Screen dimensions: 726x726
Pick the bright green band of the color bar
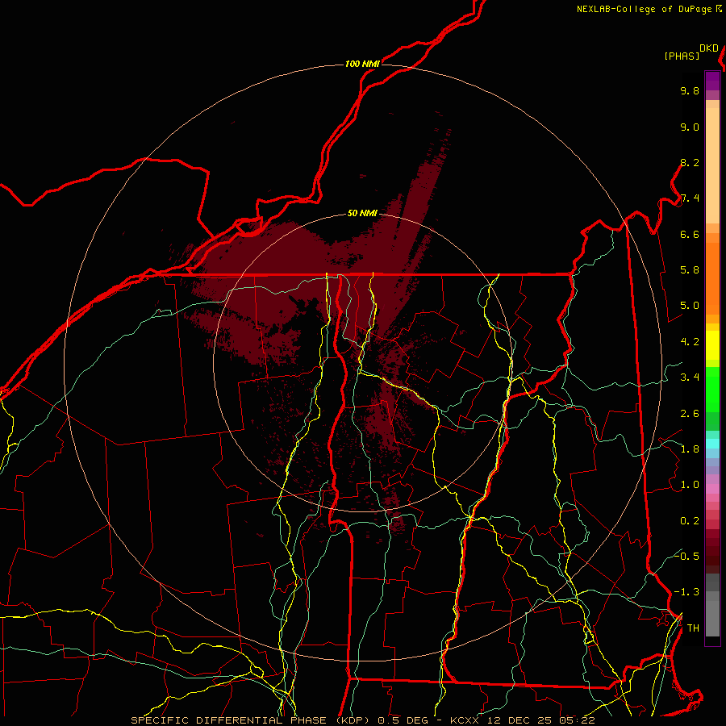click(712, 390)
